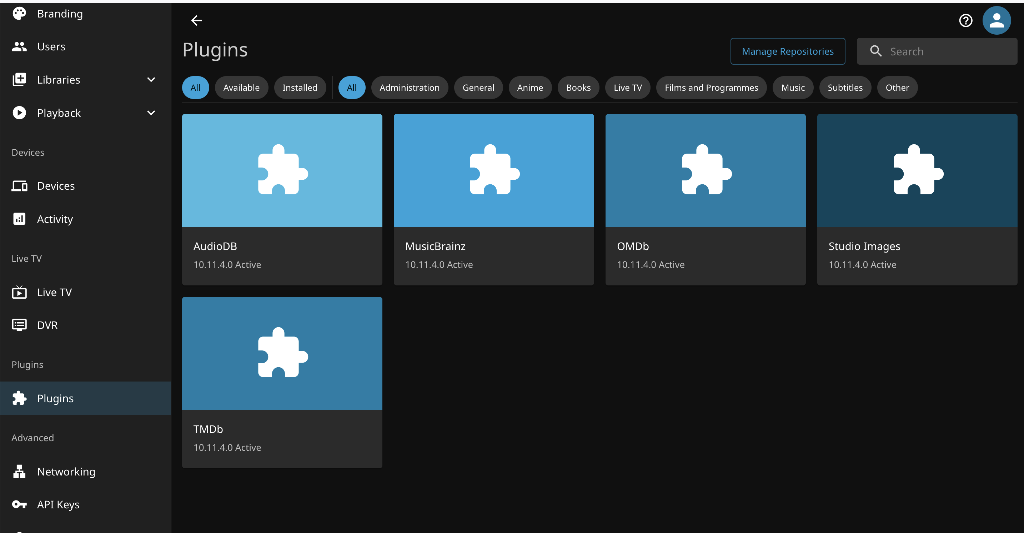The width and height of the screenshot is (1024, 533).
Task: Click the DVR sidebar icon
Action: coord(19,325)
